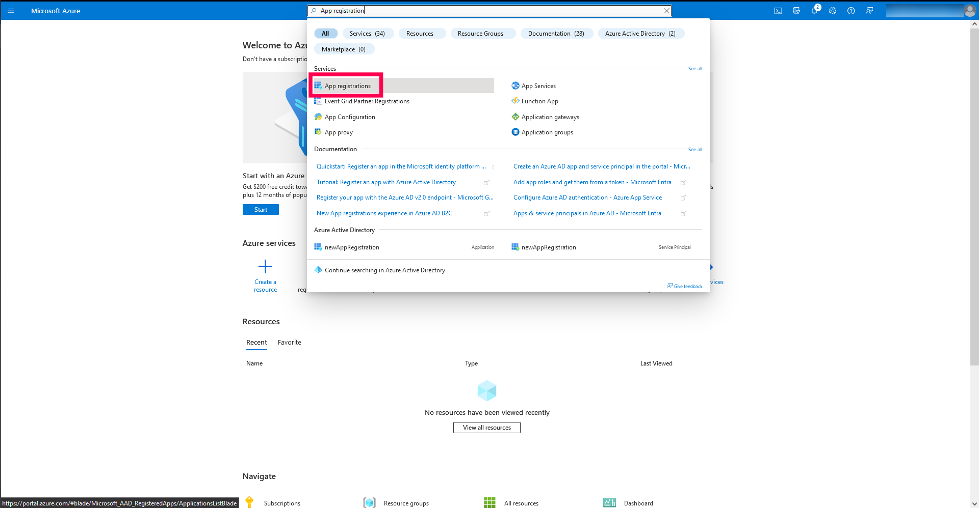Open the notifications bell with badge 2
This screenshot has width=979, height=508.
(x=814, y=11)
